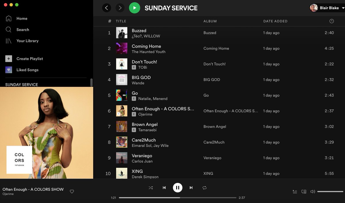
Task: Click track number 5 for Go
Action: point(109,95)
